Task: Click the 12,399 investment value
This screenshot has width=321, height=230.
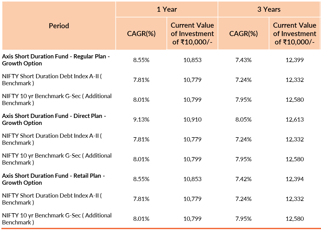Action: coord(294,60)
